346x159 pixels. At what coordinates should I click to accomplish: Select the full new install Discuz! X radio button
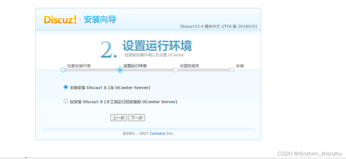[x=65, y=87]
